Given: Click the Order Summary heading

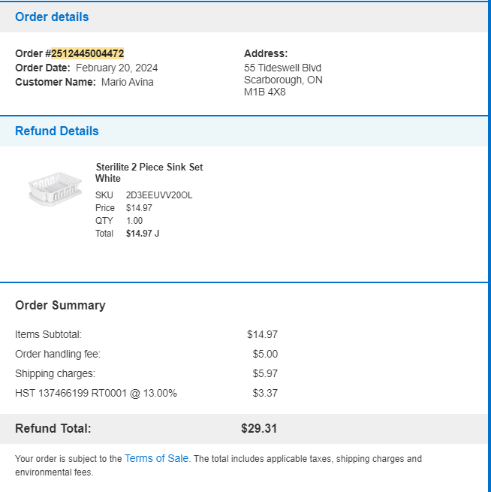Looking at the screenshot, I should click(60, 305).
